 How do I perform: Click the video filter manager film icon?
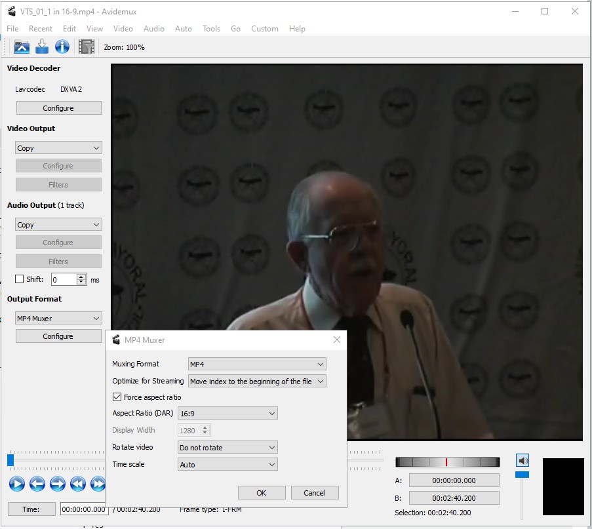86,47
